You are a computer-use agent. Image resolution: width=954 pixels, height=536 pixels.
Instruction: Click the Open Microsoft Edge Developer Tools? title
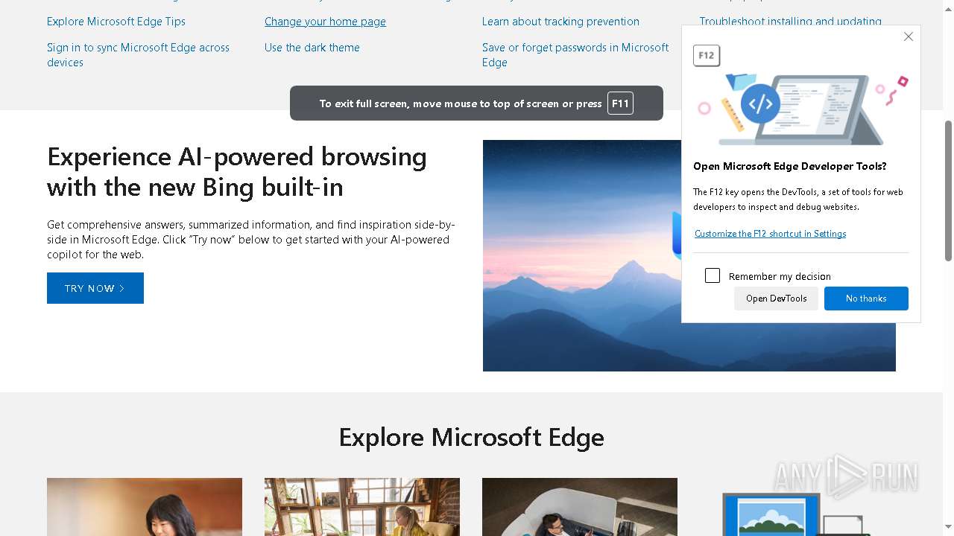pos(790,166)
